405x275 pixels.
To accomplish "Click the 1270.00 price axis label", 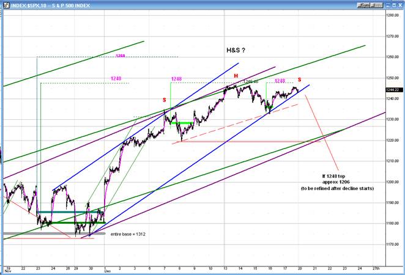I will pyautogui.click(x=393, y=37).
